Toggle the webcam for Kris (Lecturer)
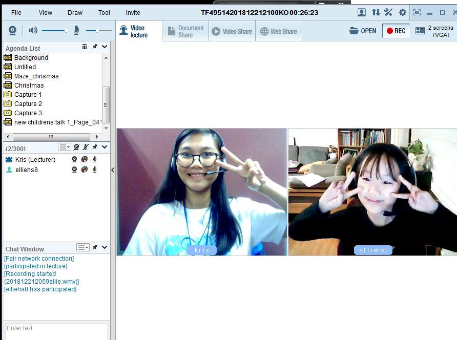This screenshot has width=457, height=340. point(74,160)
